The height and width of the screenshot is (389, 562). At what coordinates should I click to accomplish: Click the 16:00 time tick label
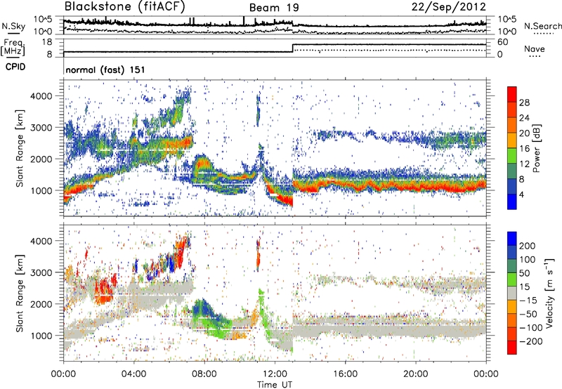tap(345, 374)
